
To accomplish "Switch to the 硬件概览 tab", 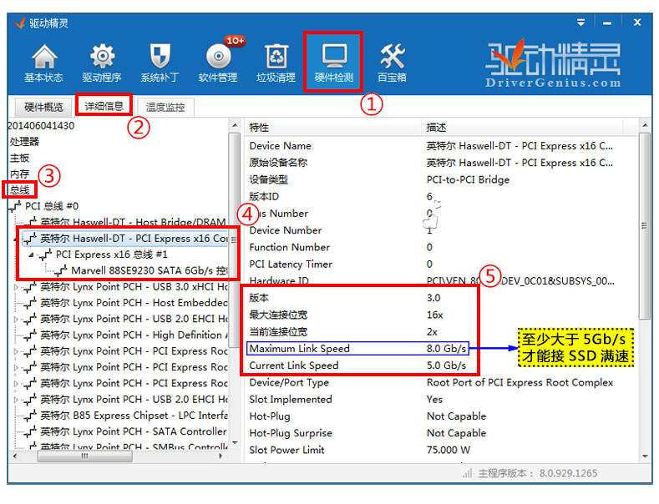I will pos(43,107).
